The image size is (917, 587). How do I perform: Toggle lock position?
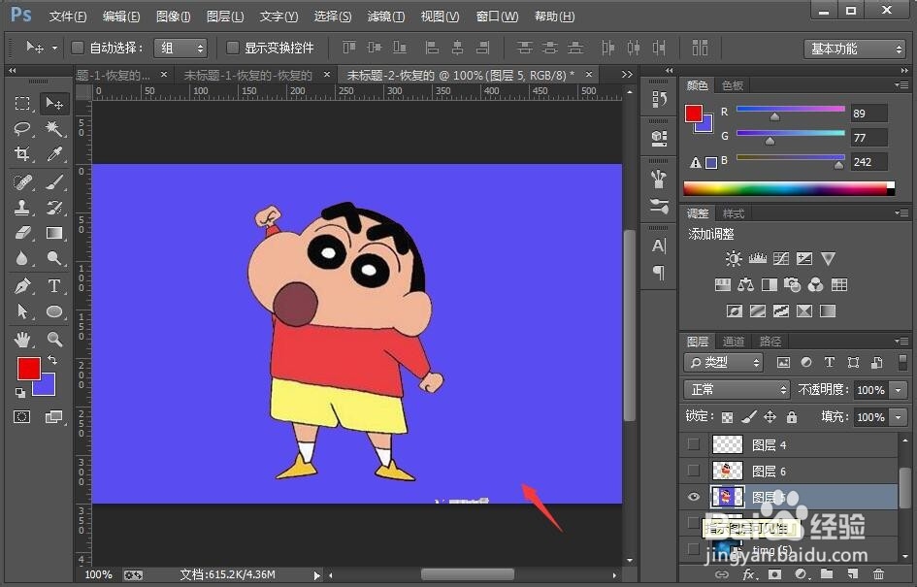[770, 417]
